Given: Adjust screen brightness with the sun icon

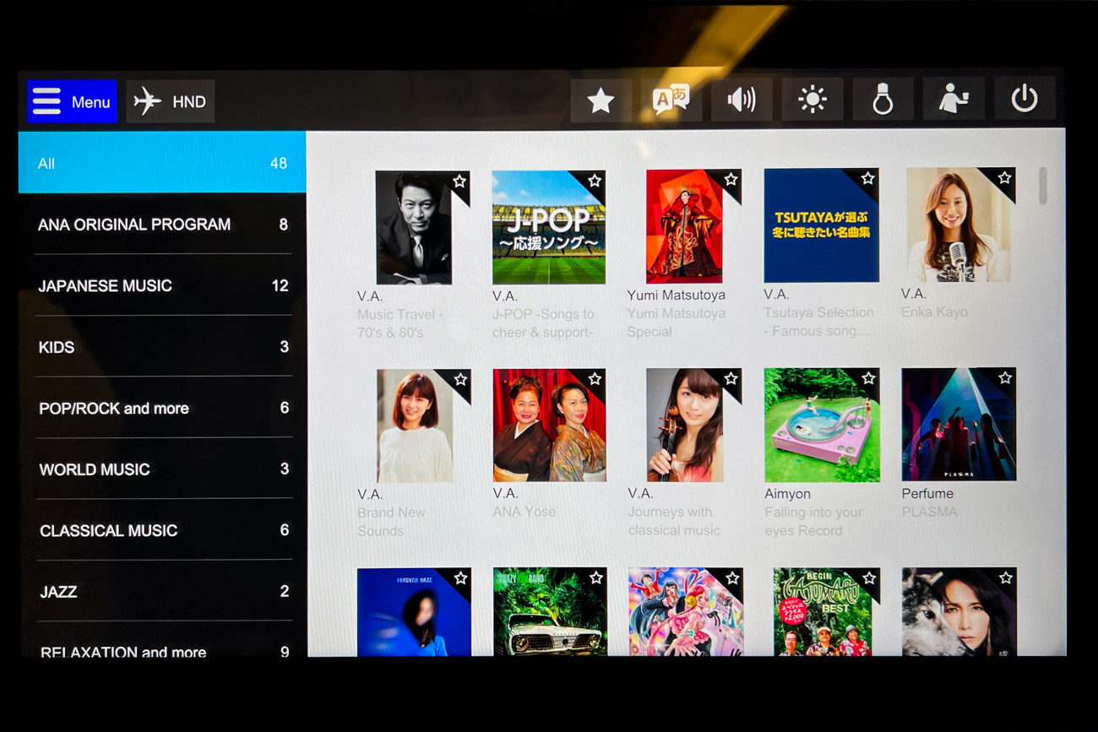Looking at the screenshot, I should pyautogui.click(x=812, y=100).
